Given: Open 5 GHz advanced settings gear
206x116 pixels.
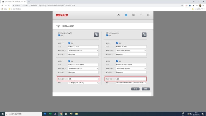Looking at the screenshot, I should click(x=144, y=35).
